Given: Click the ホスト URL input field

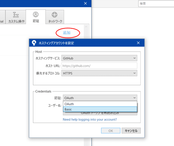Looking at the screenshot, I should (99, 66).
